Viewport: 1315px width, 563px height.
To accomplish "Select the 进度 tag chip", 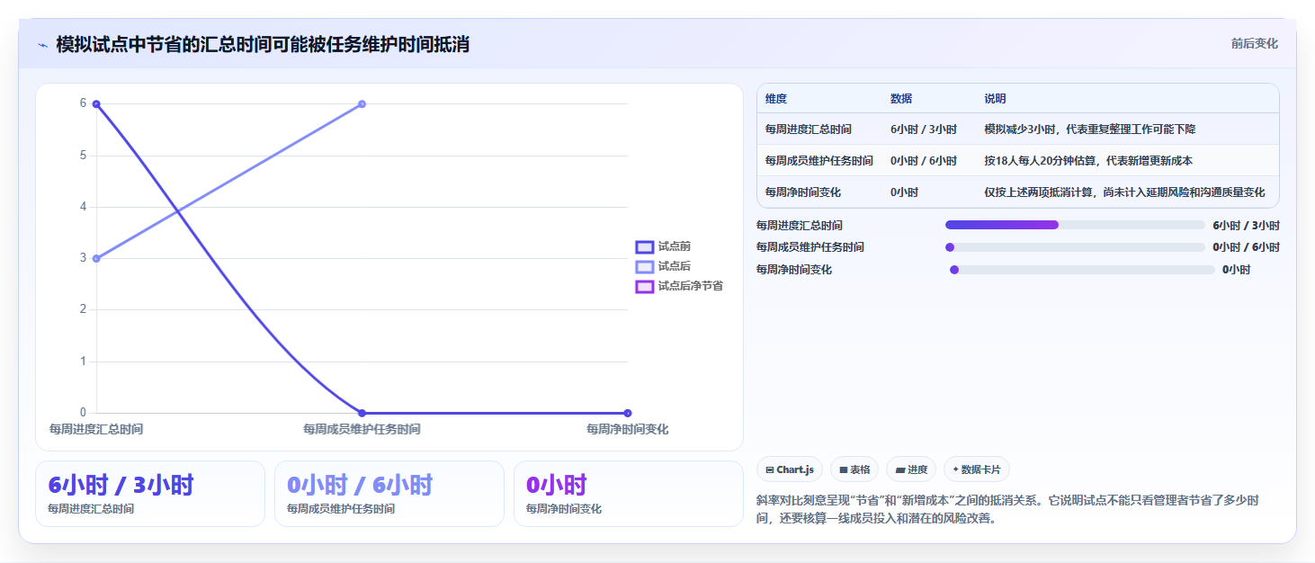I will coord(911,469).
